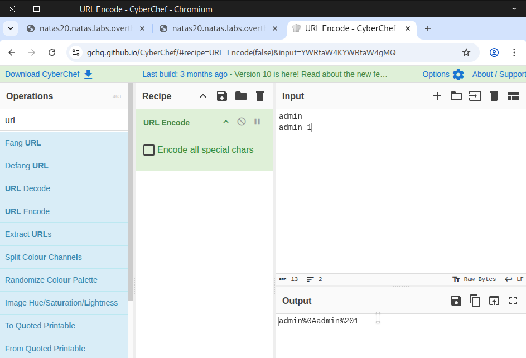The width and height of the screenshot is (526, 358).
Task: Disable the URL Encode operation
Action: click(242, 122)
